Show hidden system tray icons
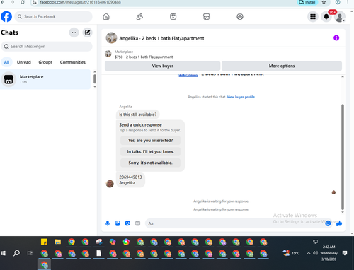Screen dimensions: 354x270 pyautogui.click(x=309, y=253)
